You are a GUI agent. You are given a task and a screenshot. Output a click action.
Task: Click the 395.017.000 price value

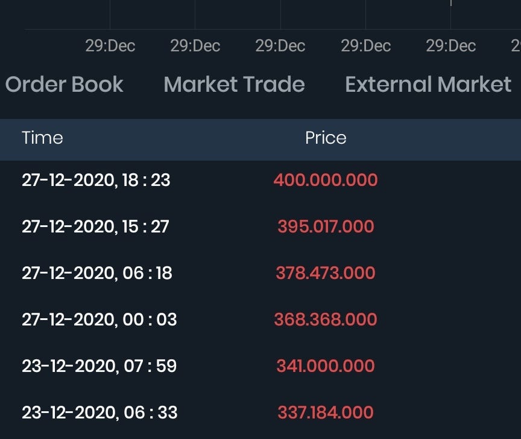pyautogui.click(x=326, y=226)
